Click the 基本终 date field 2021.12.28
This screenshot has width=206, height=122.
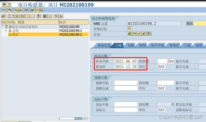pyautogui.click(x=126, y=67)
